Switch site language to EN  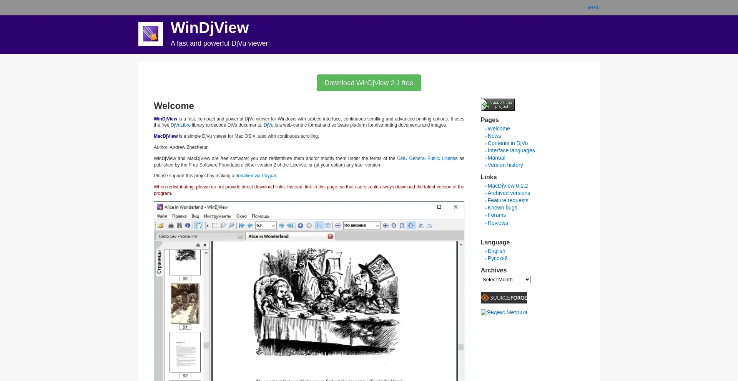click(x=590, y=7)
